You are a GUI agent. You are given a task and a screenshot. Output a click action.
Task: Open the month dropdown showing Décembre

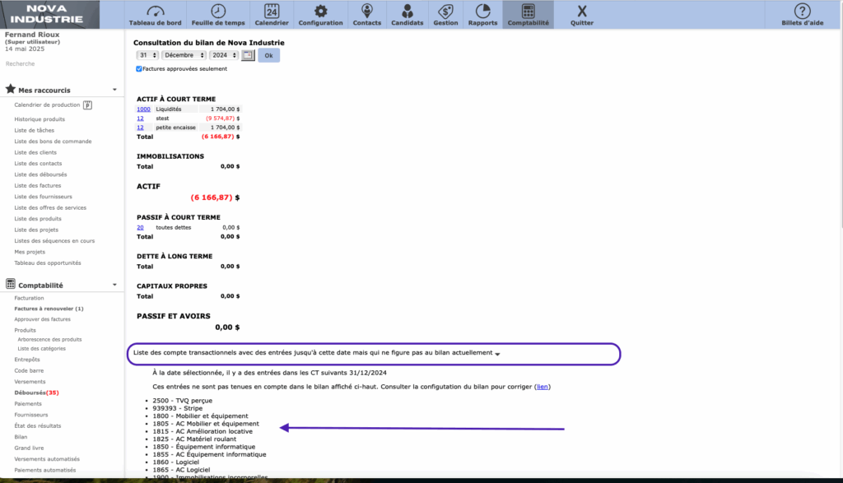point(183,55)
